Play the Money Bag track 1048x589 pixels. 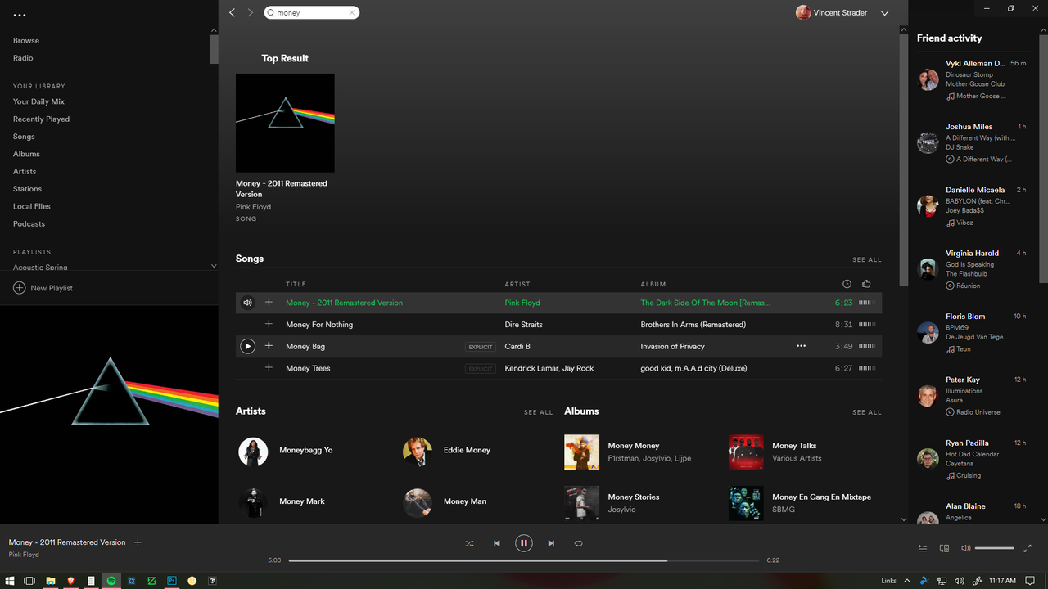[247, 346]
